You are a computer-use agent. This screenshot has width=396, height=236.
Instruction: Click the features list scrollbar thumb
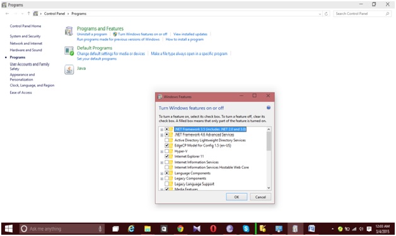tap(269, 141)
